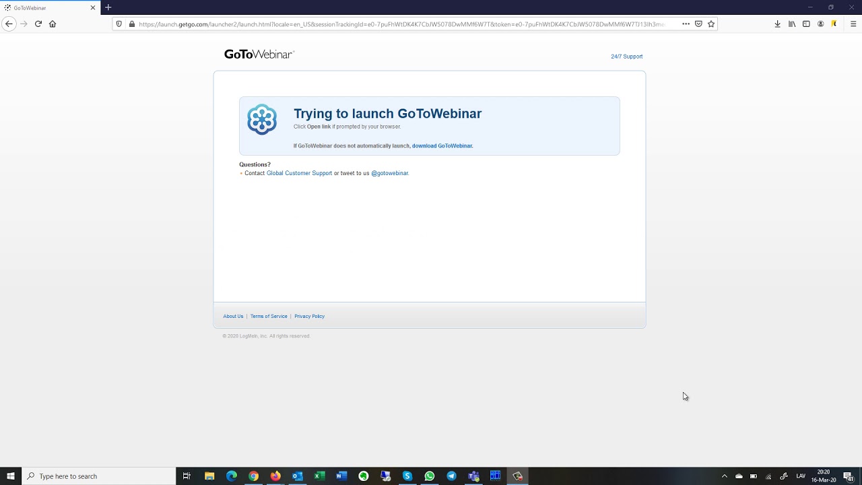Viewport: 862px width, 485px height.
Task: Open the Privacy Policy link
Action: (309, 316)
